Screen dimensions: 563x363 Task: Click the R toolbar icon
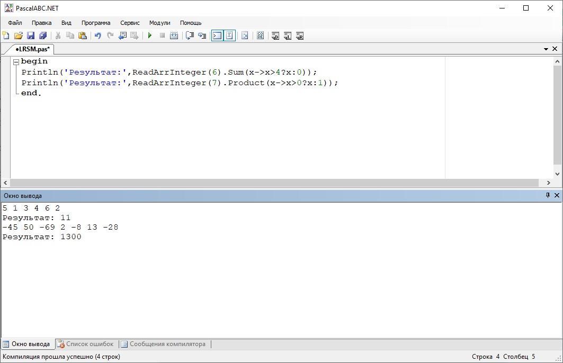300,35
